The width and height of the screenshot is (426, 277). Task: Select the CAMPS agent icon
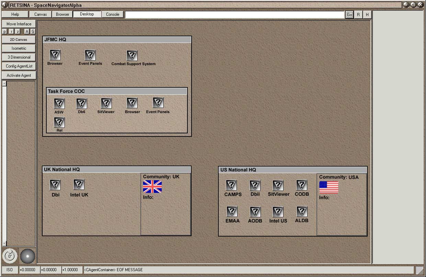(x=231, y=185)
